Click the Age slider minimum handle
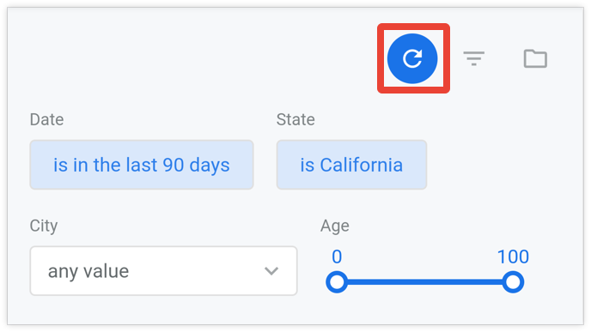This screenshot has height=332, width=591. coord(337,282)
